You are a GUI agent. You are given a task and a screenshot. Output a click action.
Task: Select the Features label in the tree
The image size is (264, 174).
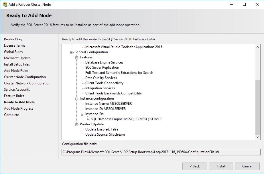pos(86,57)
